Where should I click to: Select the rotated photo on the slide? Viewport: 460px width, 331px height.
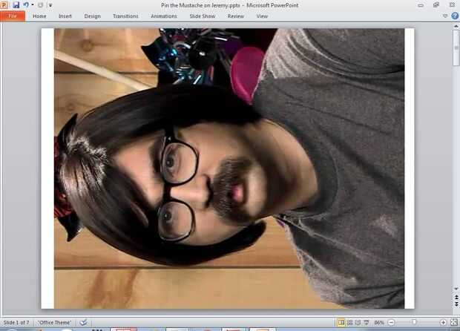(x=229, y=168)
